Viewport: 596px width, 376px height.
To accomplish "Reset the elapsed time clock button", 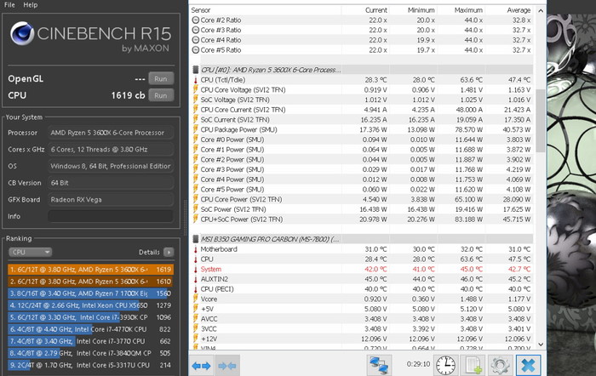I will [x=446, y=365].
